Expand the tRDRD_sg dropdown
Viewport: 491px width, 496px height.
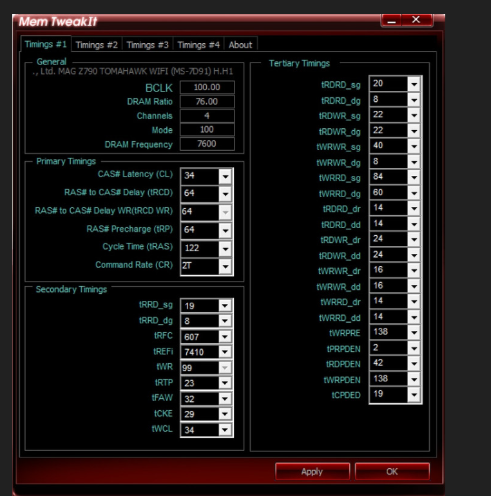point(414,84)
